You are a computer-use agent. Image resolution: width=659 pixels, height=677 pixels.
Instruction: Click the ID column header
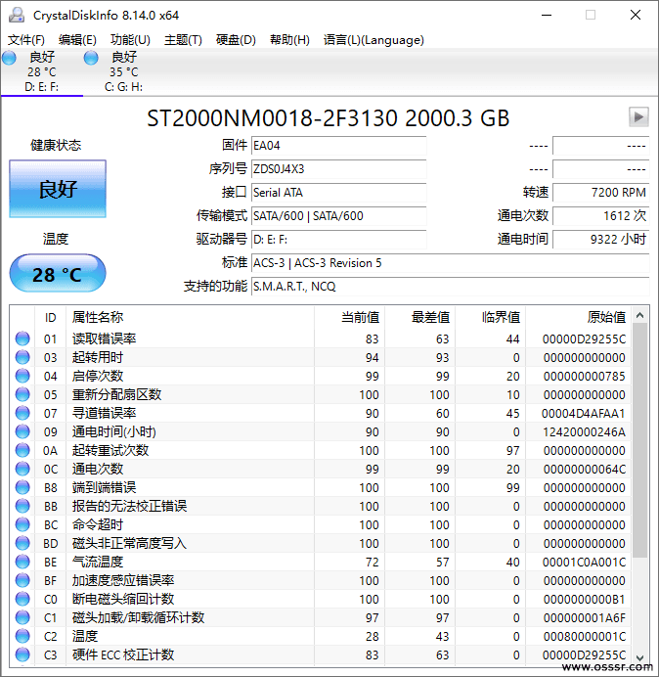(x=50, y=317)
